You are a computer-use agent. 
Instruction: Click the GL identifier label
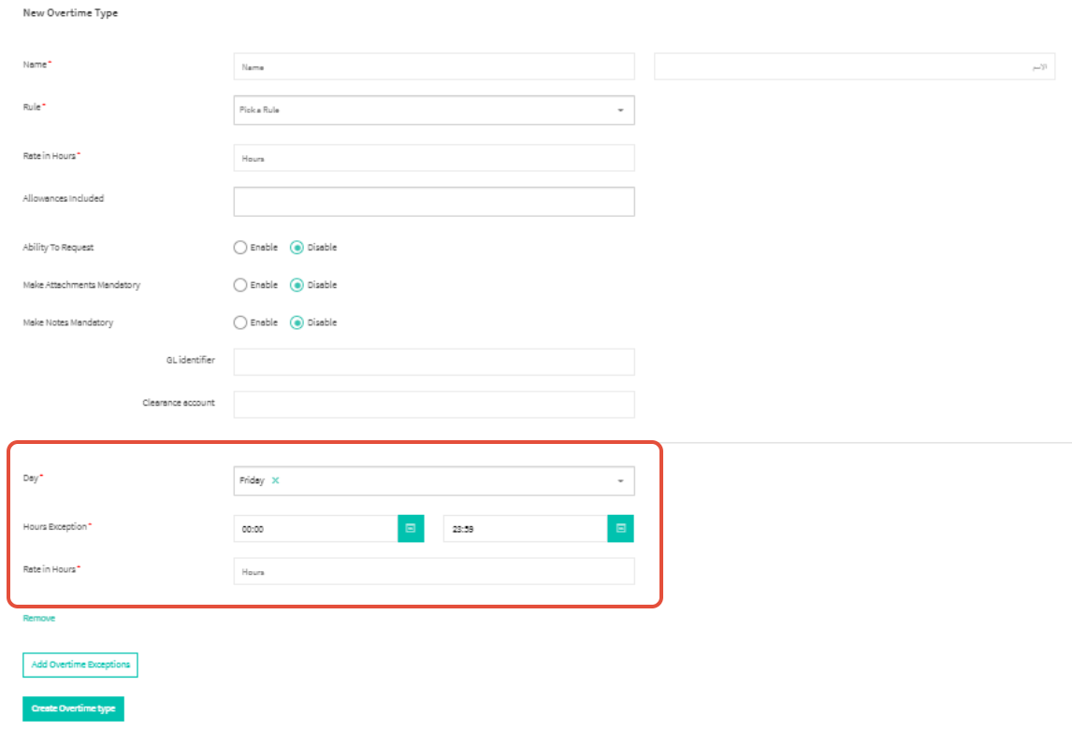tap(191, 360)
